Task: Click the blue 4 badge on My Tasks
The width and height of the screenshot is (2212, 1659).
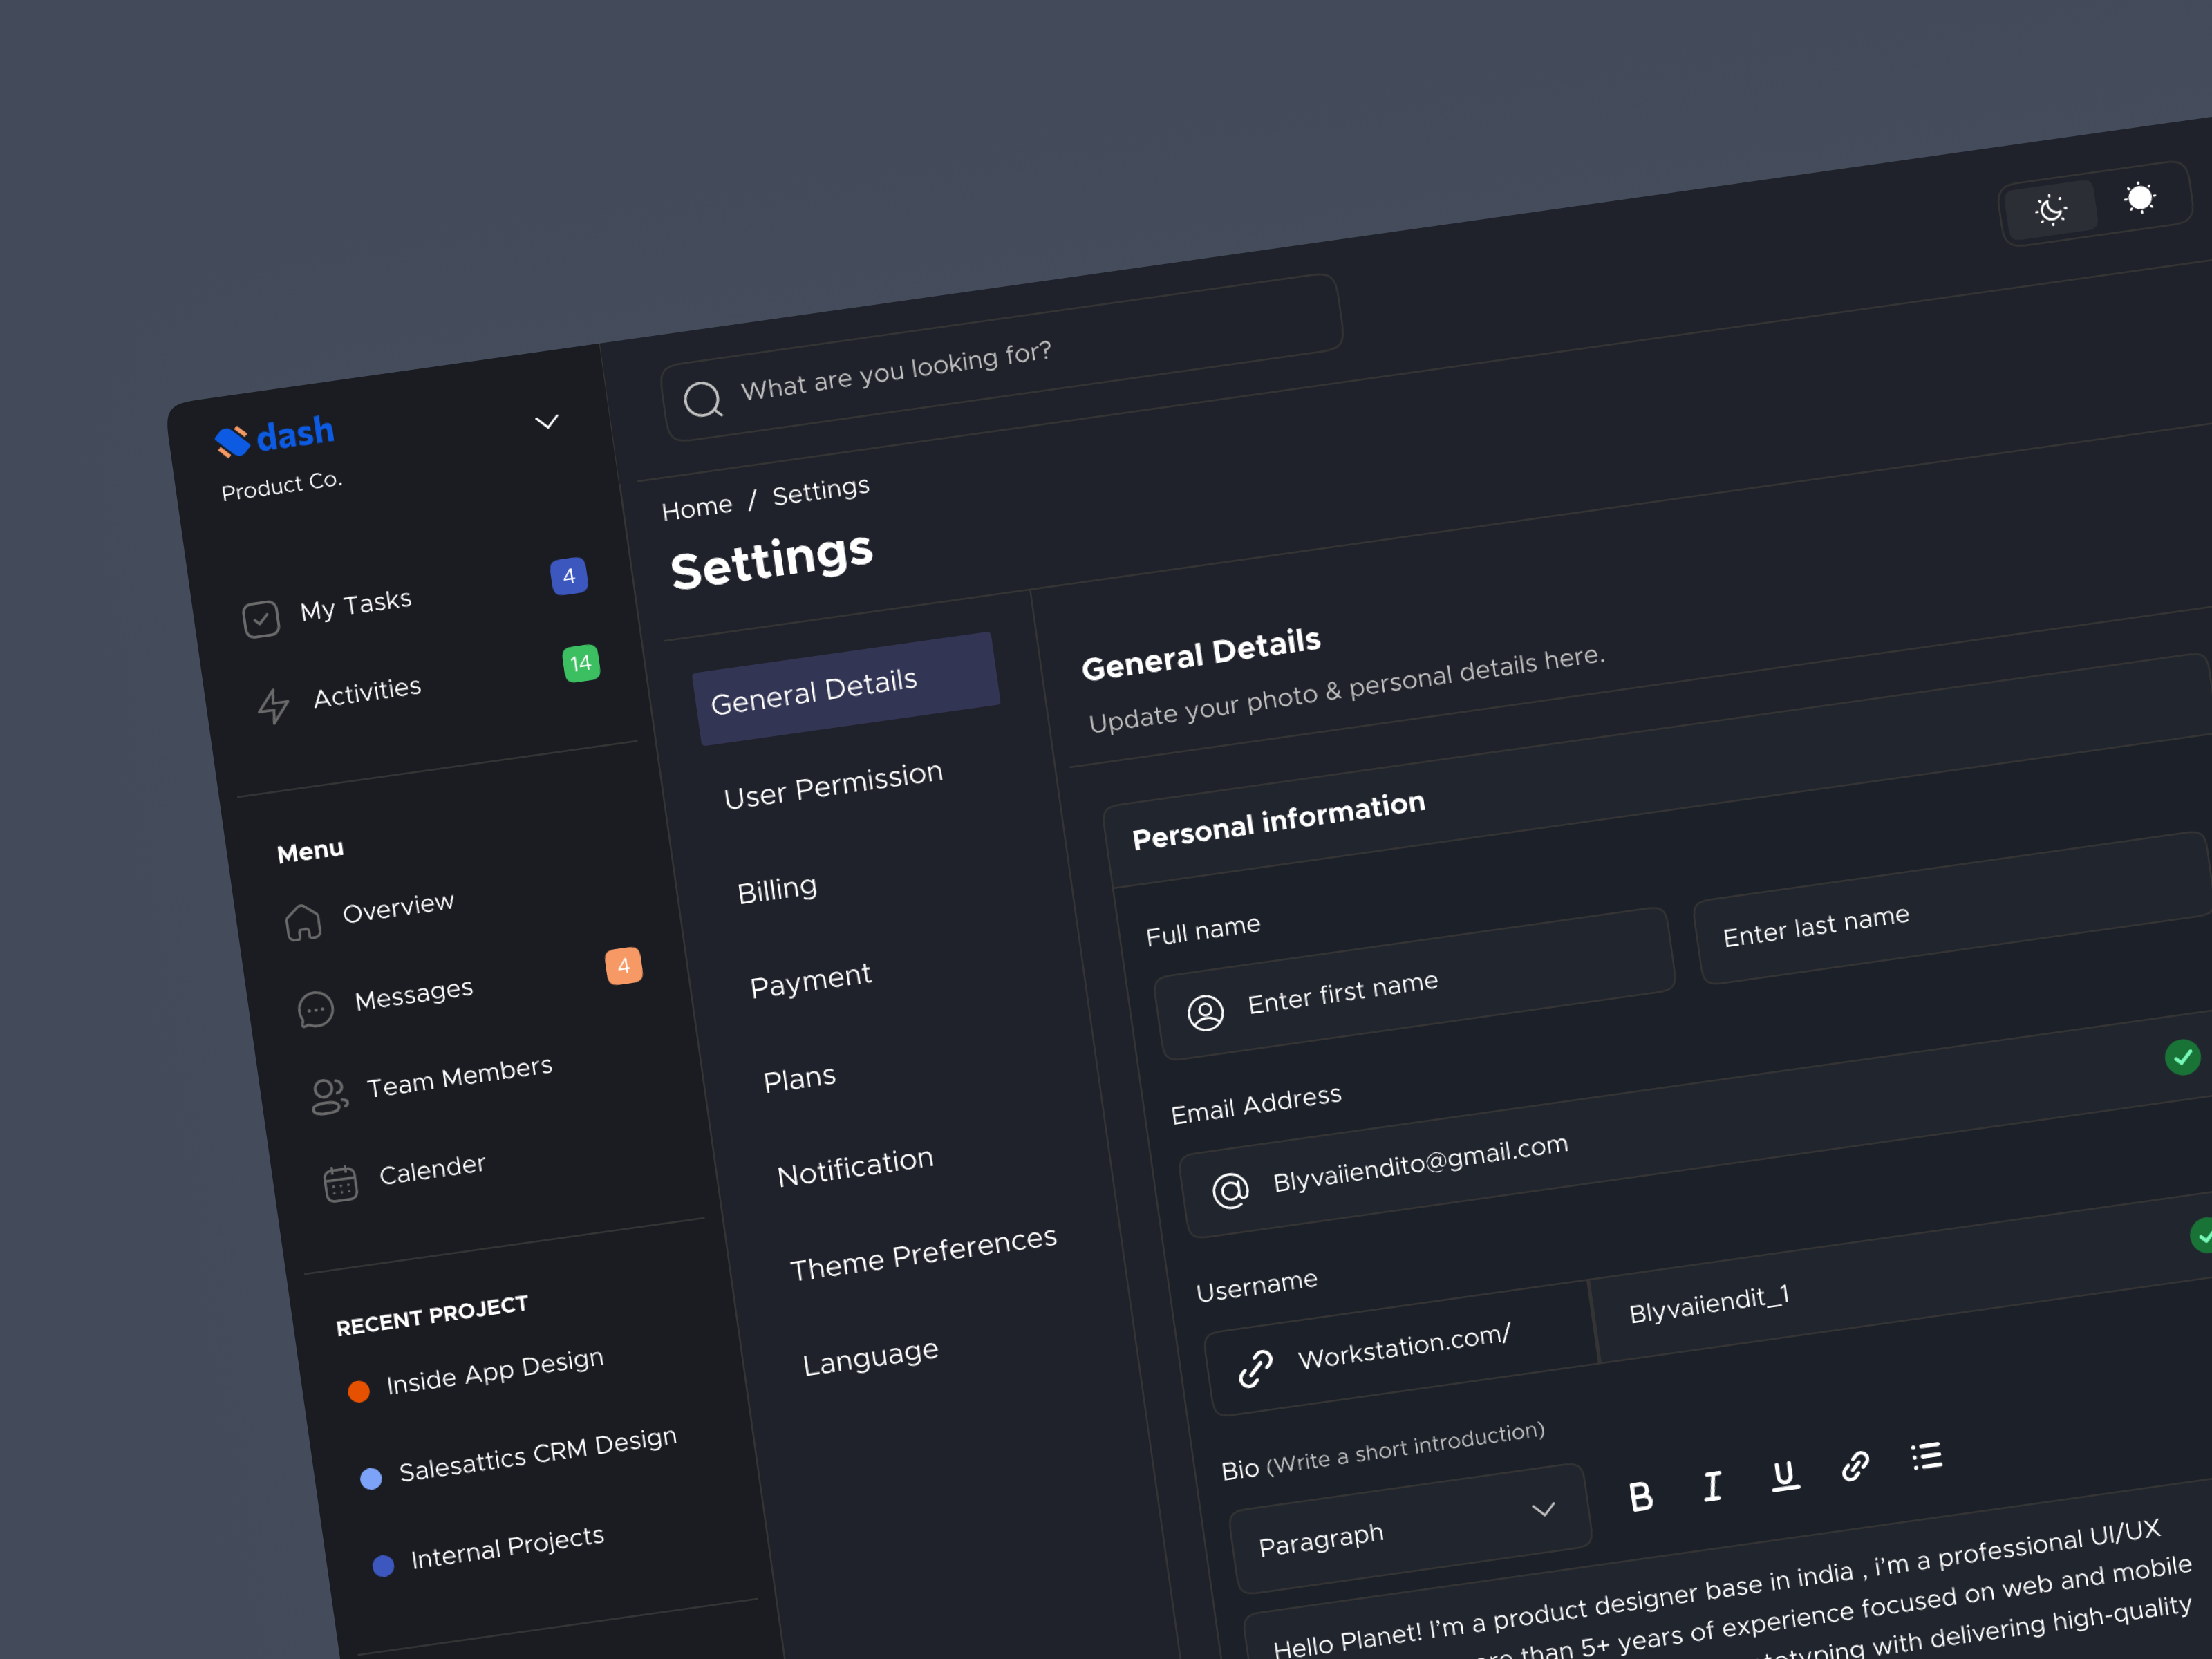Action: (x=569, y=576)
